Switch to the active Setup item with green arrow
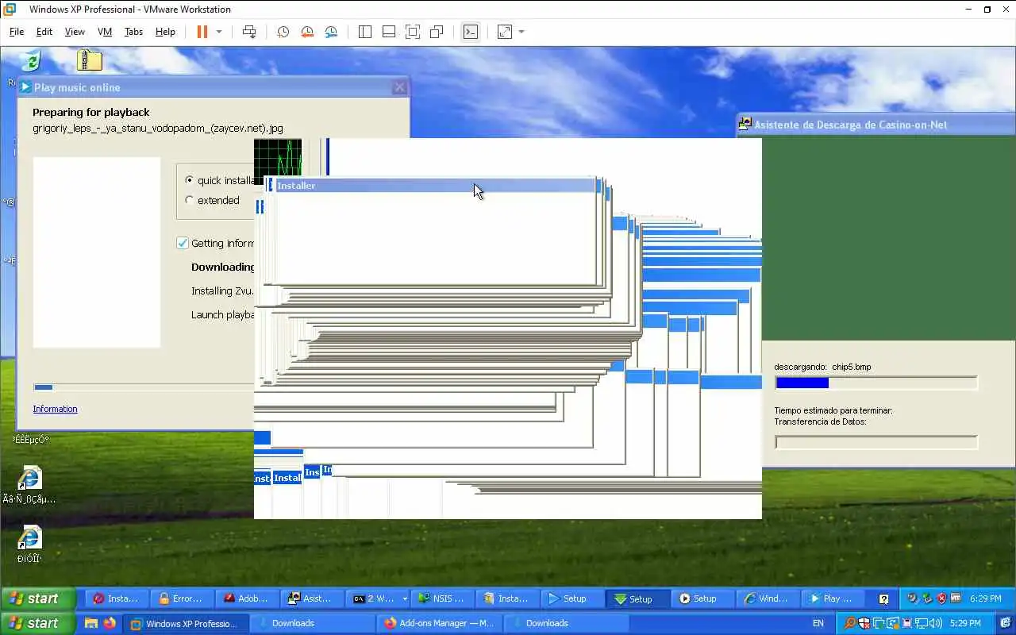 click(x=637, y=598)
